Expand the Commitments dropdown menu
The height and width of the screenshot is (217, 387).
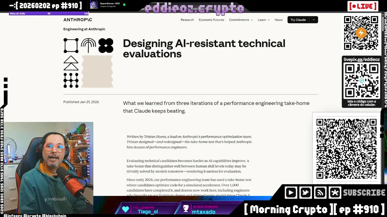[241, 20]
